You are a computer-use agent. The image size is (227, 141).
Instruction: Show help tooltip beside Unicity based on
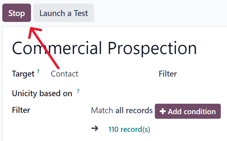click(78, 91)
